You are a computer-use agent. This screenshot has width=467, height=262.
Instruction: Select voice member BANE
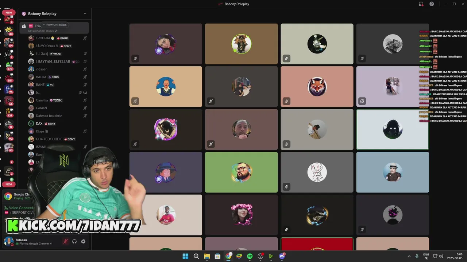coord(58,85)
